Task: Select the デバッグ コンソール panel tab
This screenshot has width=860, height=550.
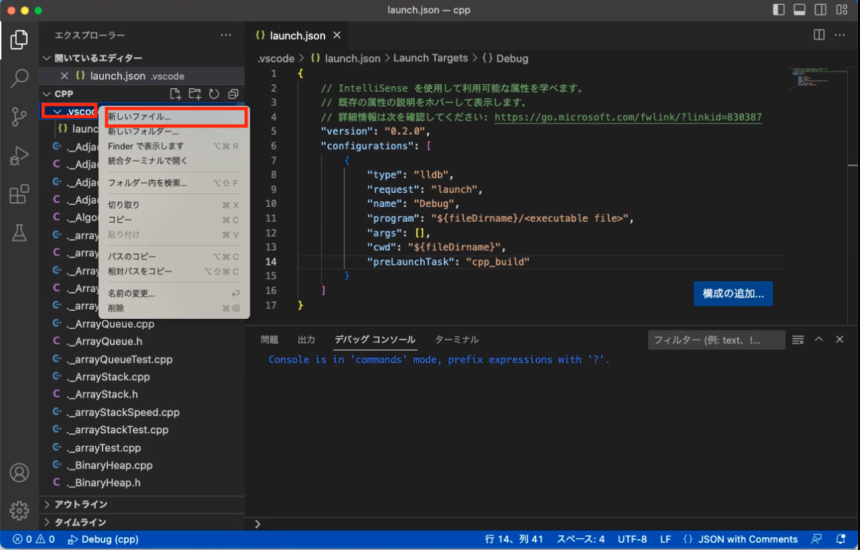Action: (375, 340)
